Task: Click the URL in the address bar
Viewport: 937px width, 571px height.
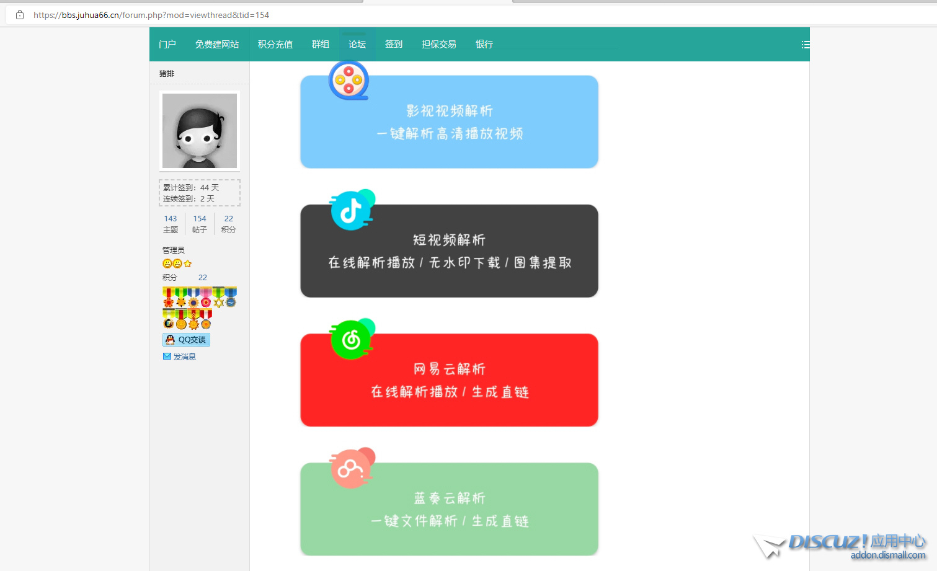Action: pos(151,15)
